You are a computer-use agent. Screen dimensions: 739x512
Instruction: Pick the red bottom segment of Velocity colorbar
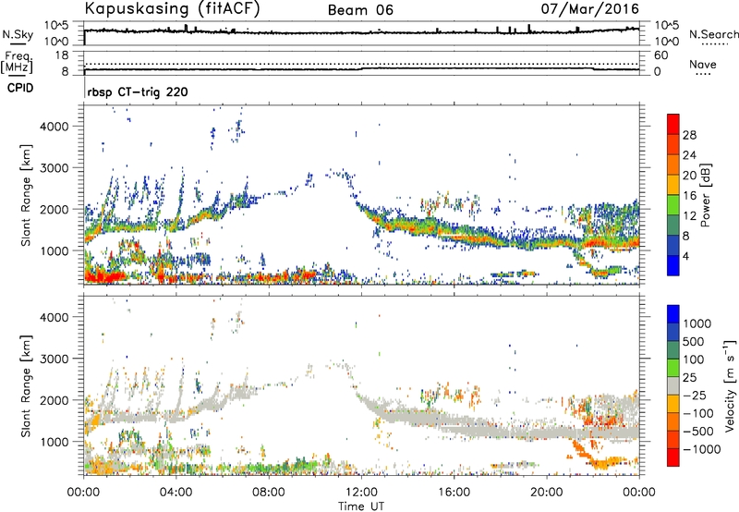click(x=673, y=457)
